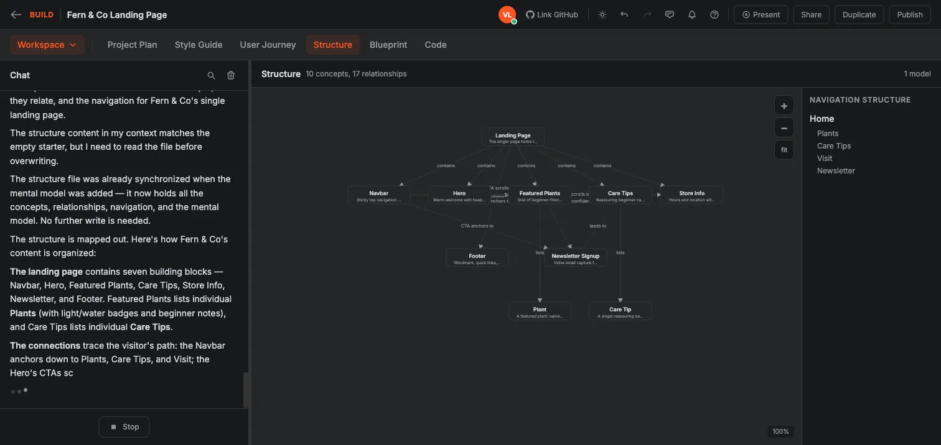Click Home in navigation structure
Image resolution: width=941 pixels, height=445 pixels.
pos(822,119)
